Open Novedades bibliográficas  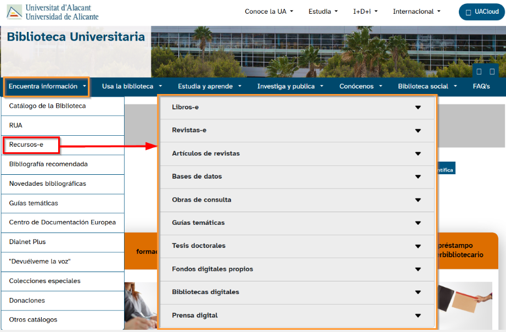click(x=63, y=184)
